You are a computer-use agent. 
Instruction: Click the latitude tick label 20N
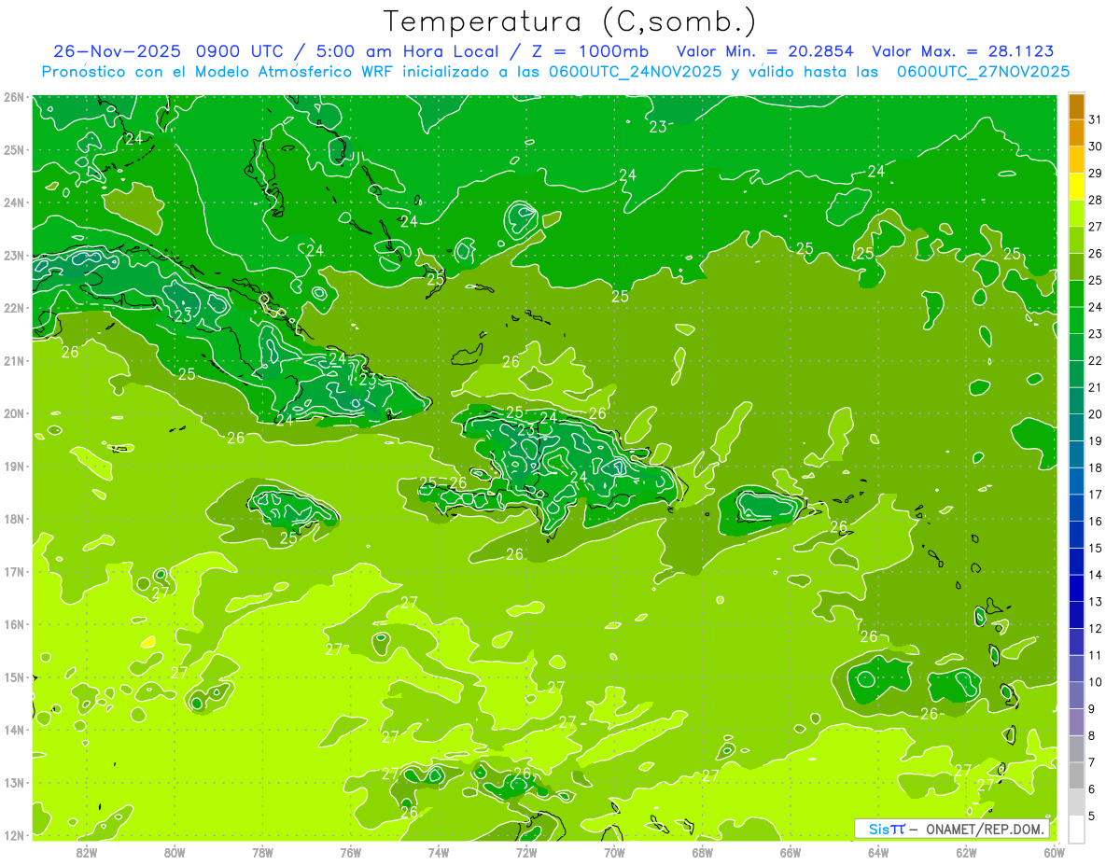(x=15, y=413)
